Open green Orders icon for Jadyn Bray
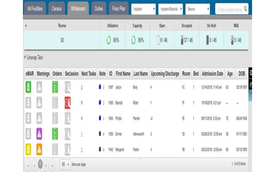Screen dimensions: 275x172 tap(55, 87)
